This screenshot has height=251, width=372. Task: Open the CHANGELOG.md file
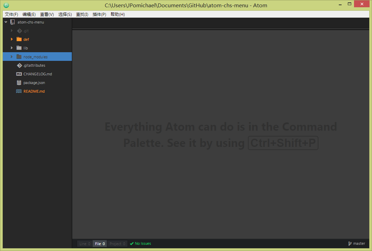[38, 74]
